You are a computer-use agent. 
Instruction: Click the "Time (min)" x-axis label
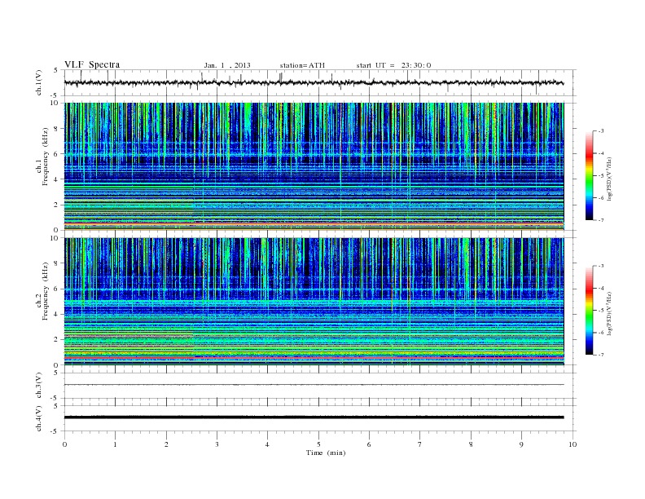(326, 453)
